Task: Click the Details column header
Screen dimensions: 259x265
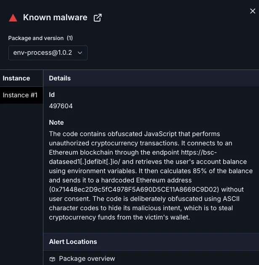Action: coord(60,78)
